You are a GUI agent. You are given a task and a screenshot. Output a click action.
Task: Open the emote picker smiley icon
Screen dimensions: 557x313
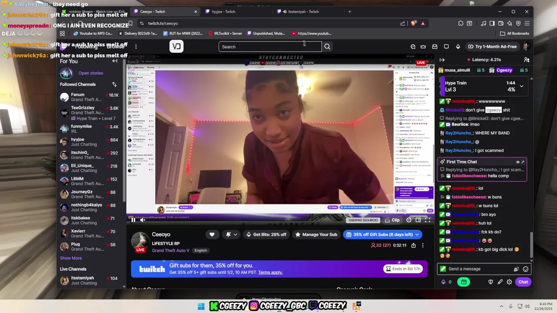coord(526,269)
